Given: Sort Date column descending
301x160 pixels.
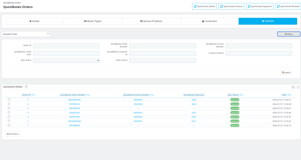Looking at the screenshot, I should coord(288,95).
